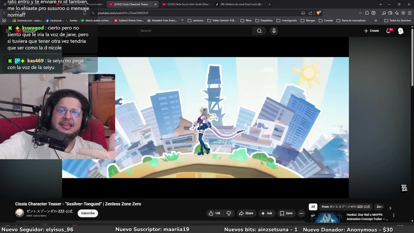Open the playlist music note icon

[384, 13]
